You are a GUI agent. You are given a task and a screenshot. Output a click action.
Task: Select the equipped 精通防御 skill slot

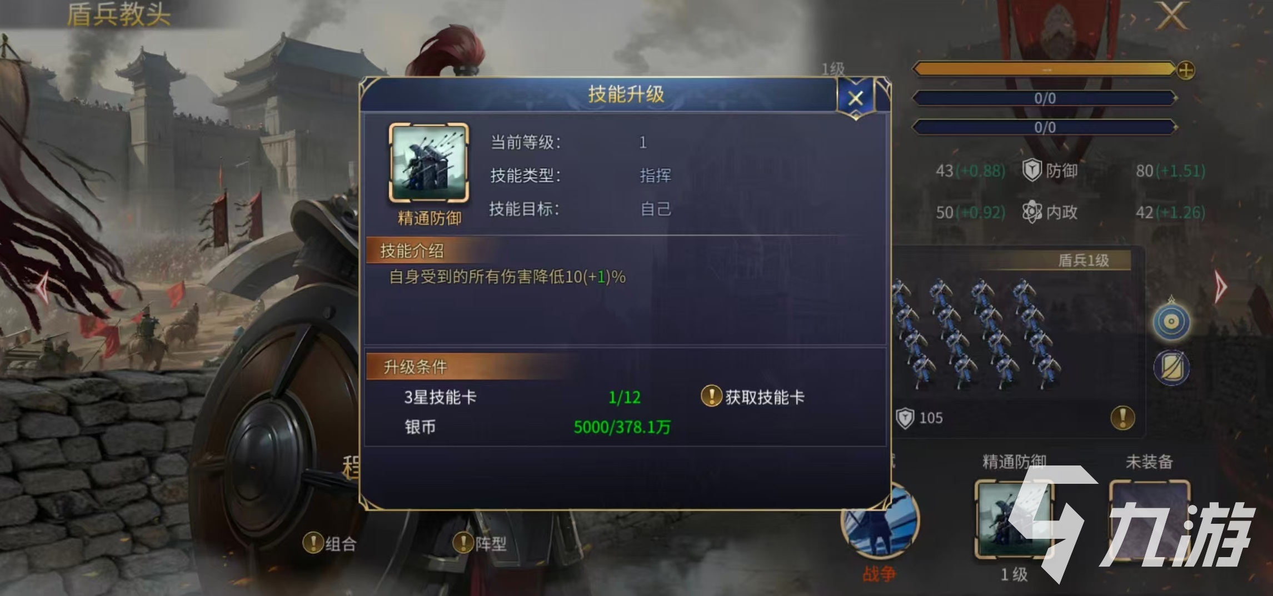pyautogui.click(x=1014, y=519)
